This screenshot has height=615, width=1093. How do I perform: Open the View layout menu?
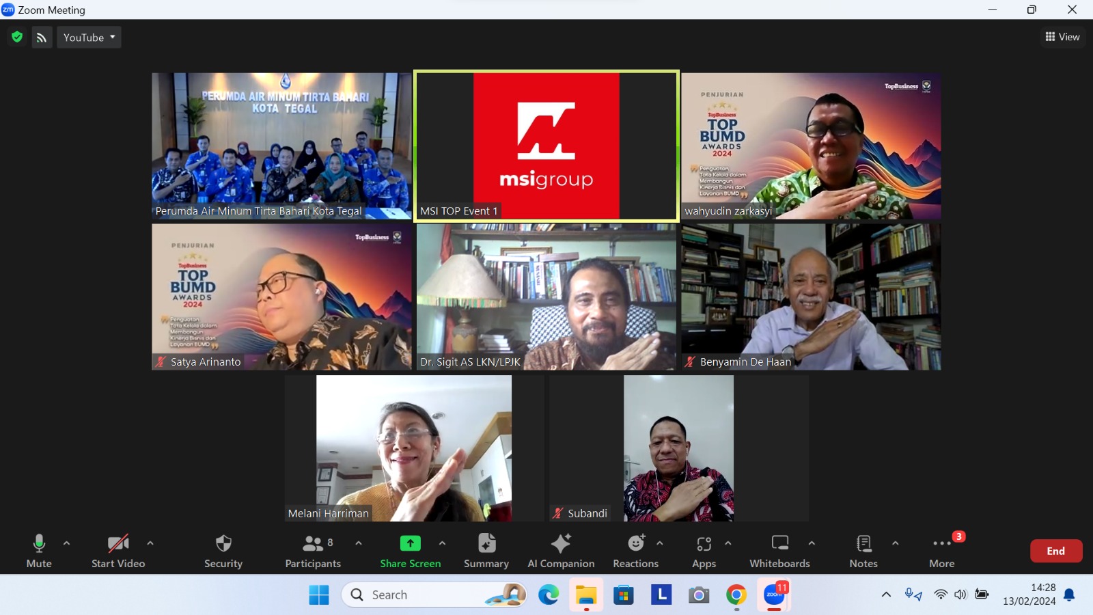[x=1062, y=37]
